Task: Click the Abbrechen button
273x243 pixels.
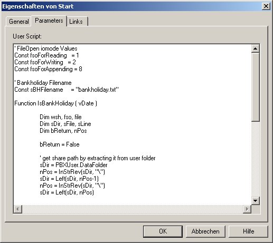Action: 205,231
